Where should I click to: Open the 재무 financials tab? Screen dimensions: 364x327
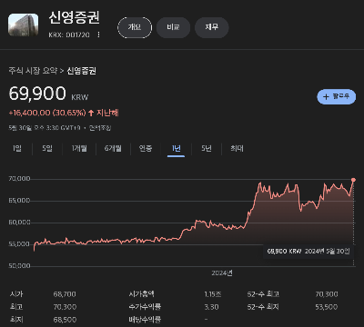pos(212,27)
